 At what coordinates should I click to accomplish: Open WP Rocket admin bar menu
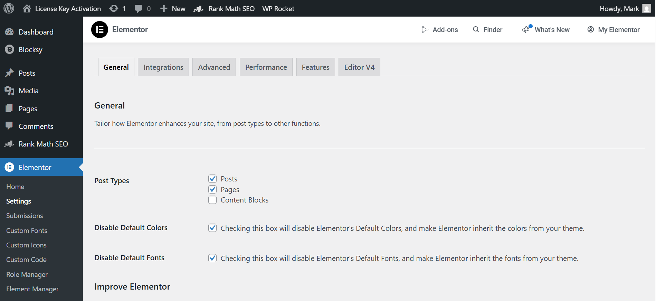point(278,9)
